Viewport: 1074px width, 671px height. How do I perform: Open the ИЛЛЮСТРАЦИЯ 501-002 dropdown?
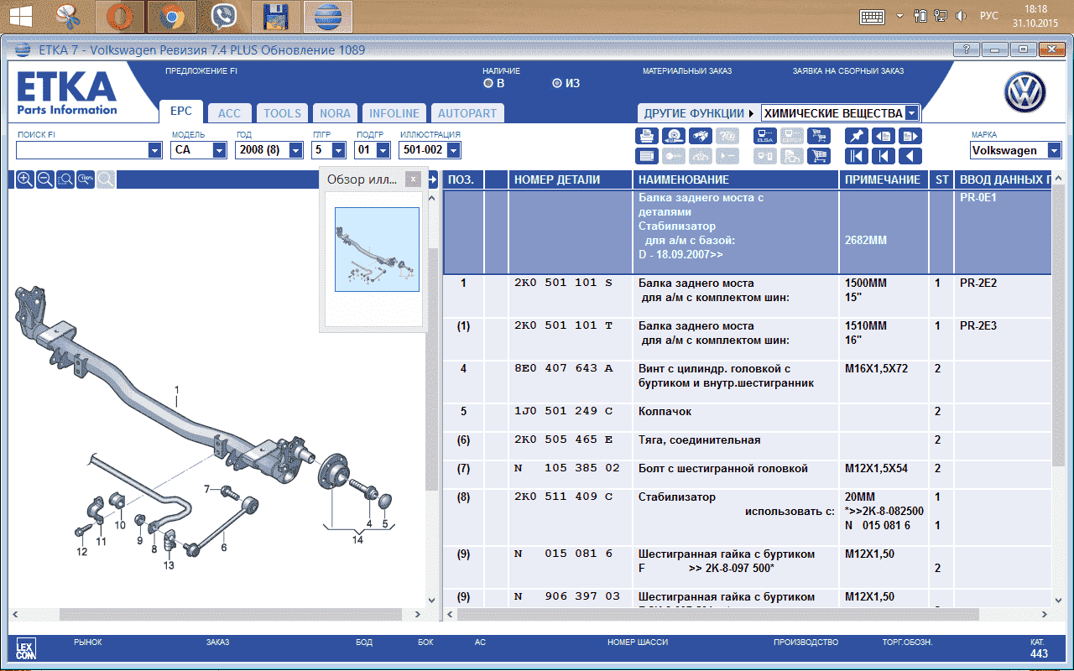[453, 150]
